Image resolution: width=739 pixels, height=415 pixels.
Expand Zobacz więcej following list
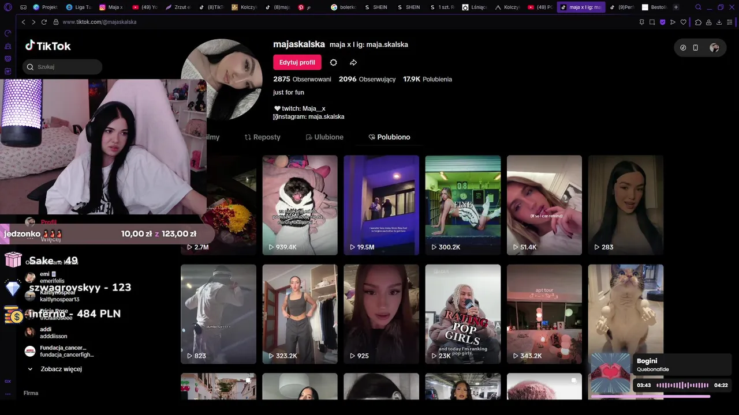pyautogui.click(x=55, y=369)
